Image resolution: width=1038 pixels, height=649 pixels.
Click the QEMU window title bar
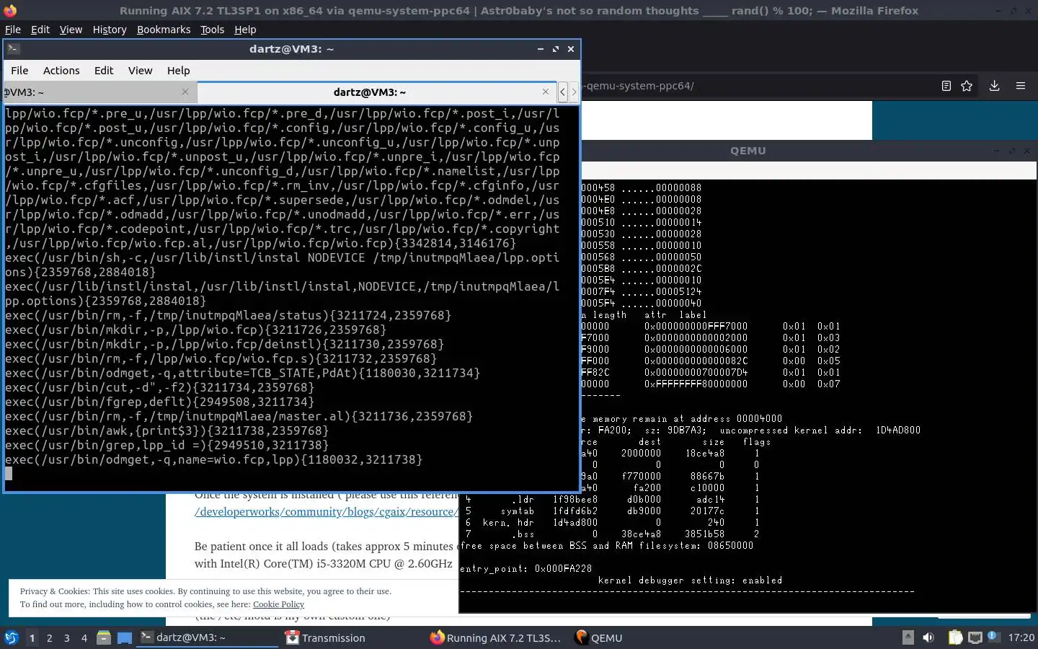pos(748,151)
